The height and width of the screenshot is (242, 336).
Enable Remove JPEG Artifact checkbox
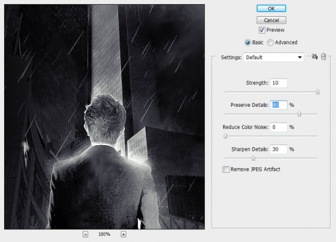(226, 169)
